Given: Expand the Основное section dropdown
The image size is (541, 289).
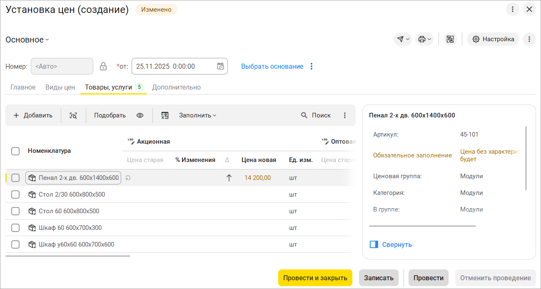Looking at the screenshot, I should pos(27,40).
